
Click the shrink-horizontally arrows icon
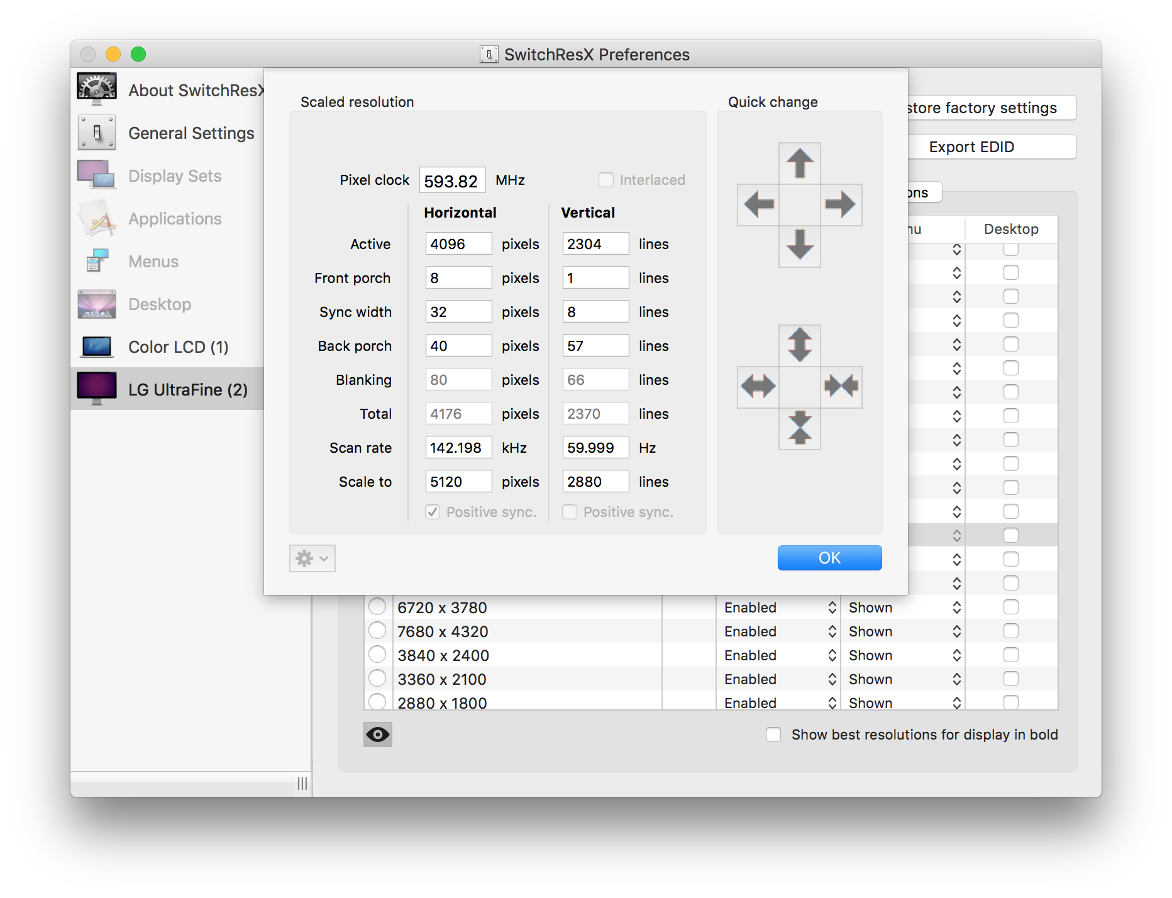[841, 387]
